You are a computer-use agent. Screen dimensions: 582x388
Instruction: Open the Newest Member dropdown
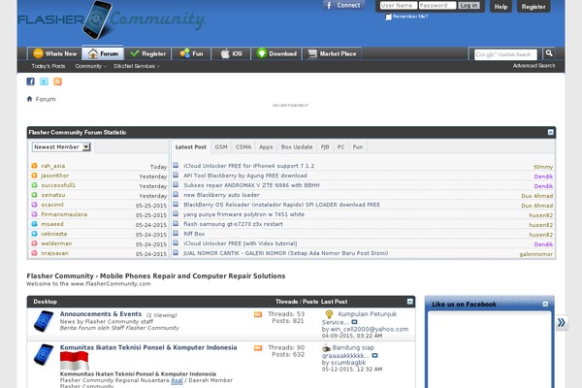61,147
